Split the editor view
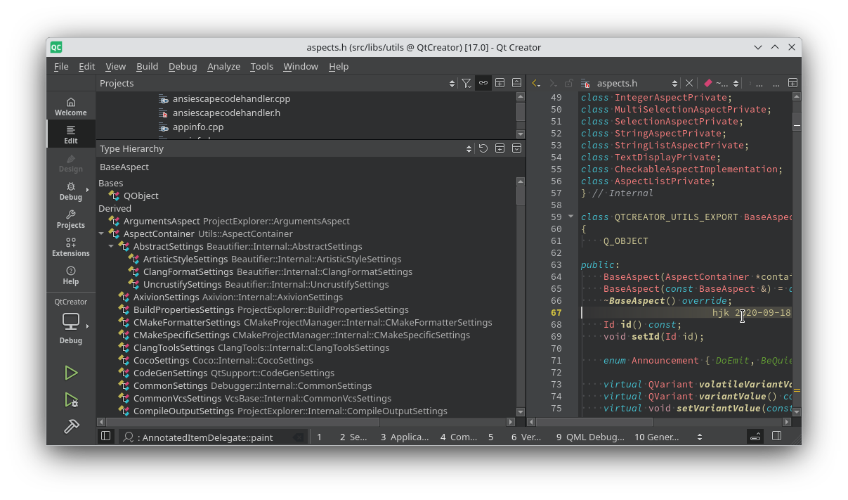 792,83
